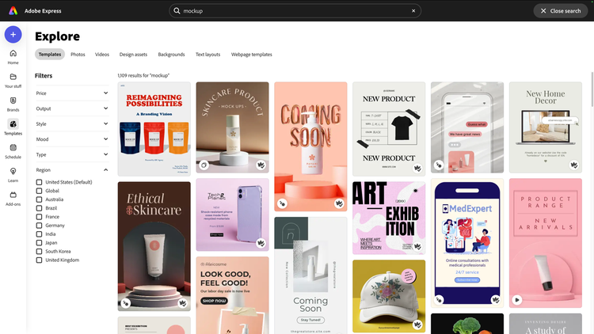Expand the Output filter
This screenshot has height=334, width=594.
tap(71, 108)
